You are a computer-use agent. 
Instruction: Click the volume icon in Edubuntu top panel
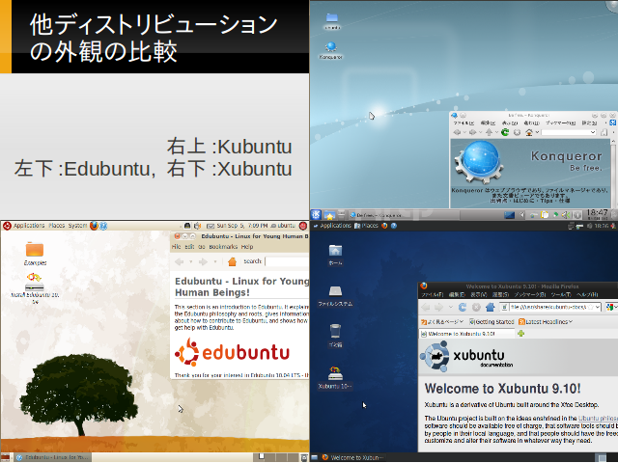click(x=197, y=226)
